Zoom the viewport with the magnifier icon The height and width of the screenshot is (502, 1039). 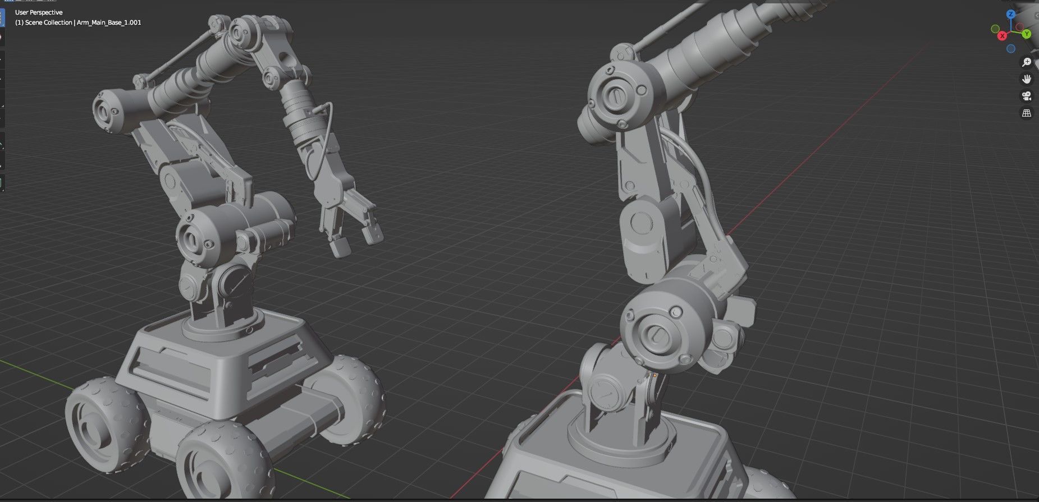pyautogui.click(x=1027, y=62)
